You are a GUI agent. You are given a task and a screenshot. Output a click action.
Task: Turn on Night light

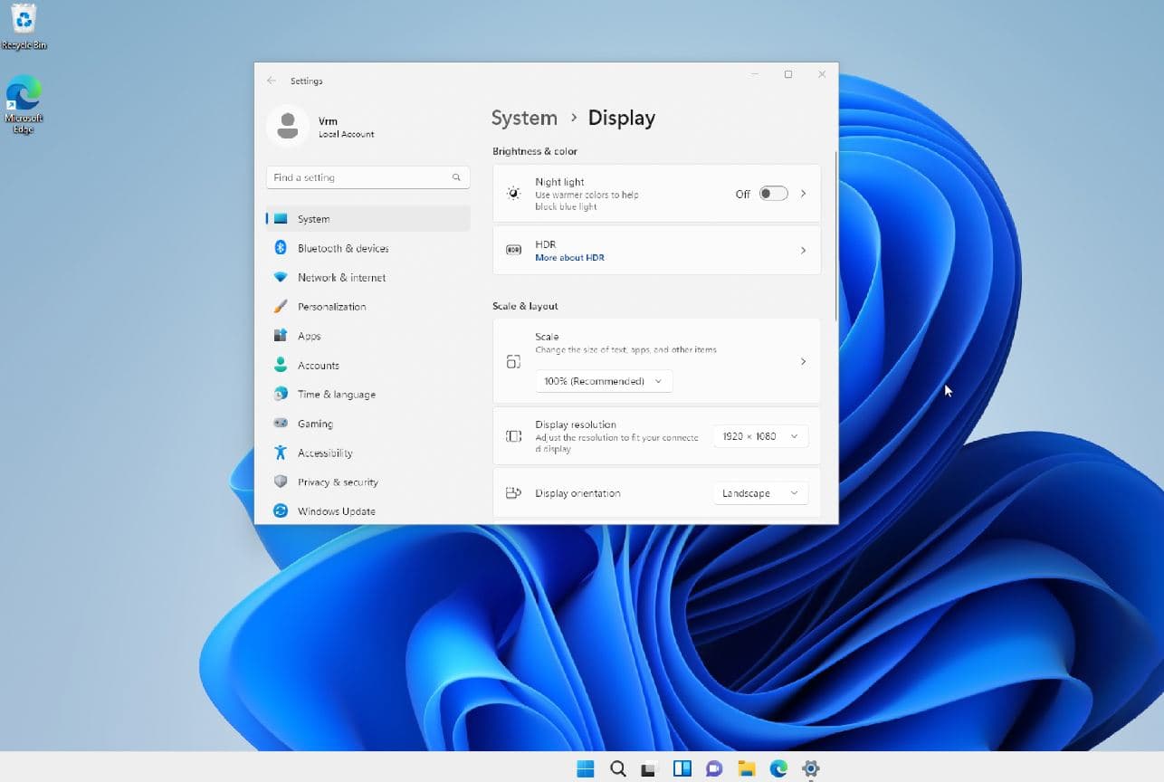773,193
